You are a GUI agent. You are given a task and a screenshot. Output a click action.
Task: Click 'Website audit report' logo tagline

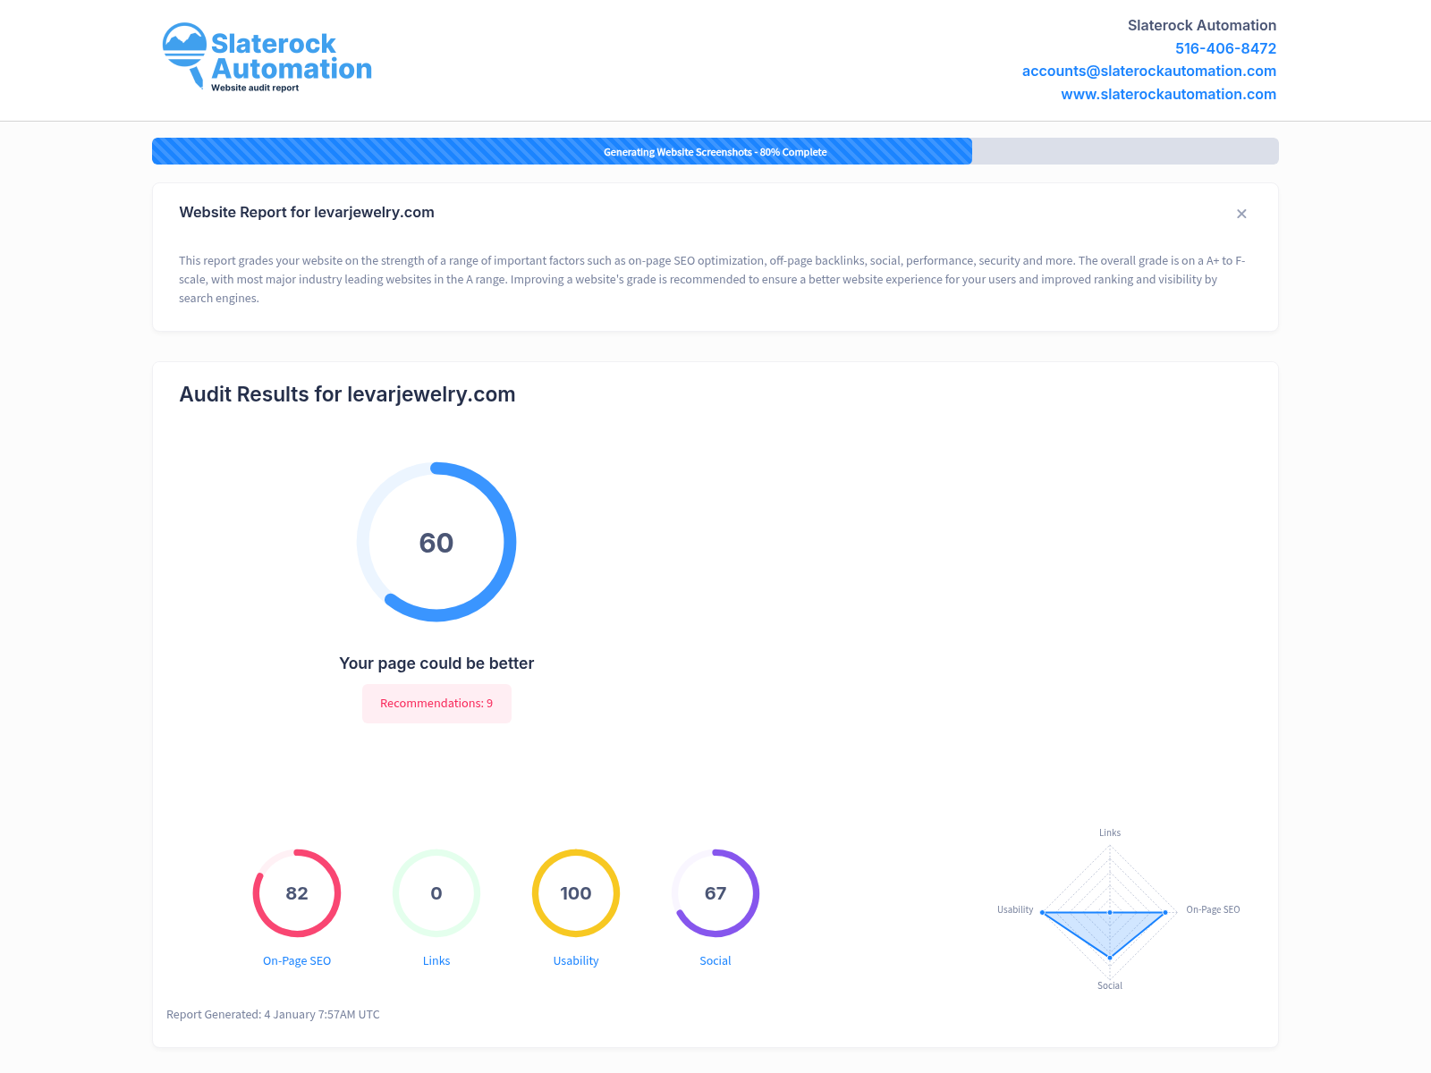coord(255,88)
